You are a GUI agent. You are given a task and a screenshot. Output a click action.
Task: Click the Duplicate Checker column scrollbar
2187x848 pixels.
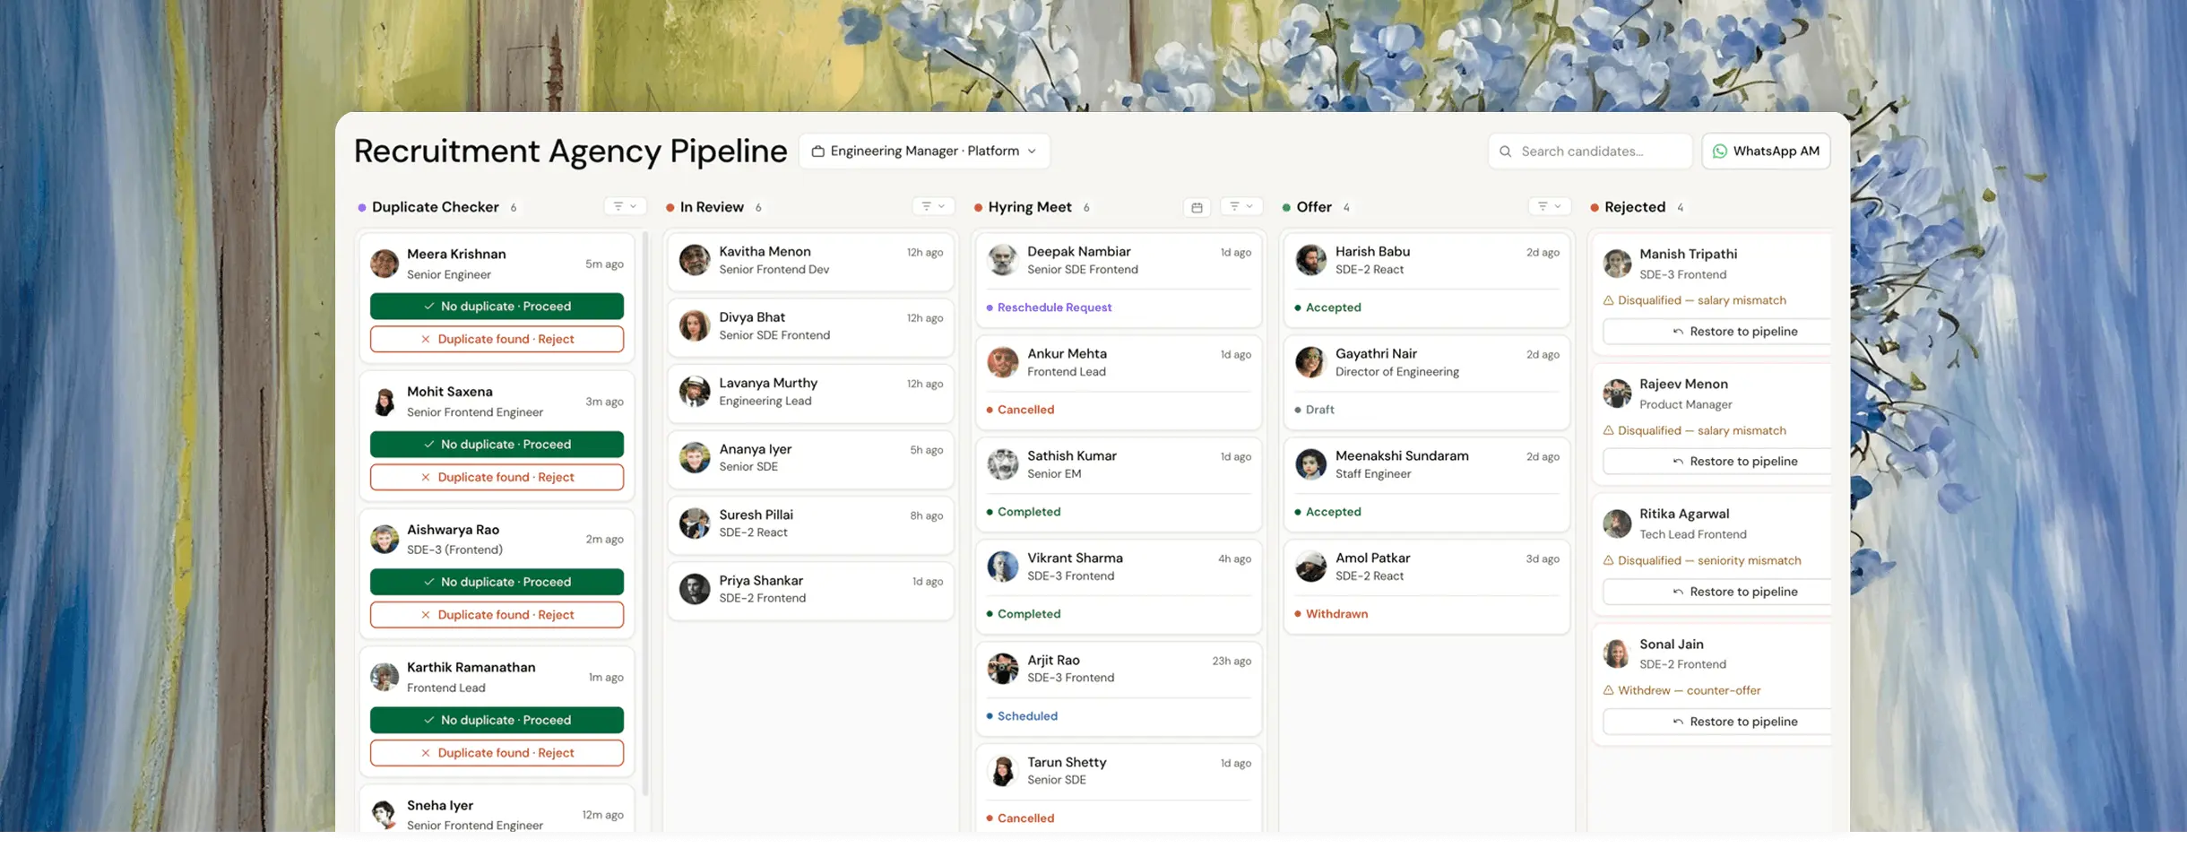coord(645,514)
